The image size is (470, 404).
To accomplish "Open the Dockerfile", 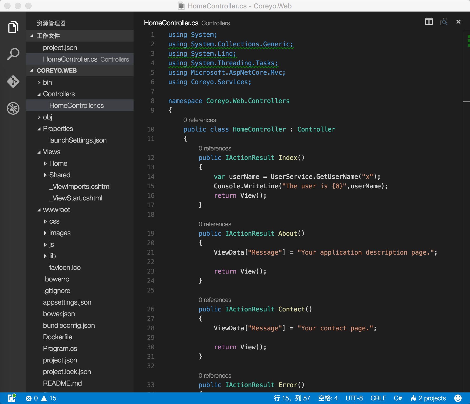I will tap(80, 337).
